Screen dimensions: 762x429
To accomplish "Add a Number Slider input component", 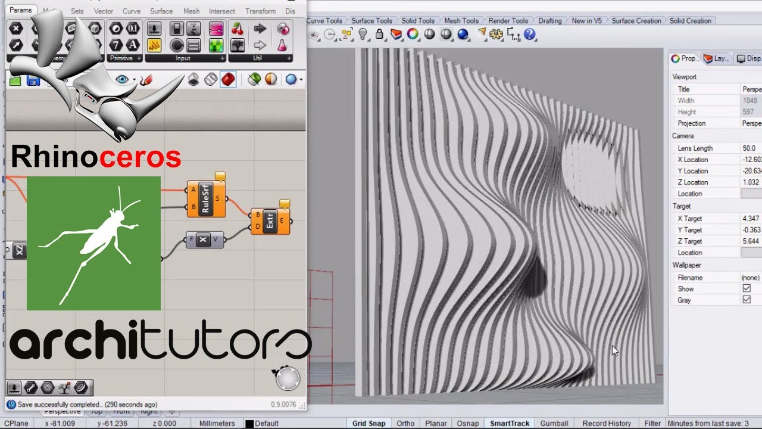I will point(154,29).
